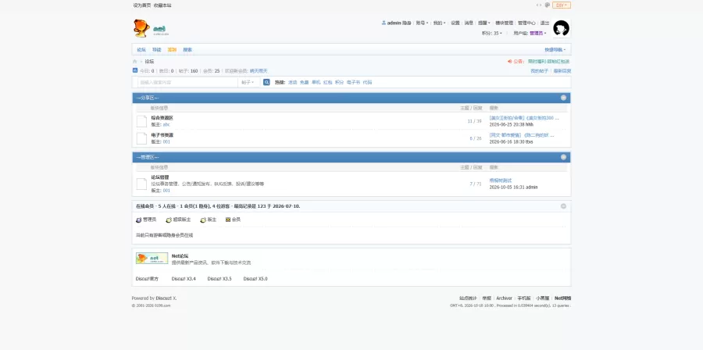This screenshot has height=350, width=703.
Task: Collapse the 分享区 category section
Action: (x=563, y=98)
